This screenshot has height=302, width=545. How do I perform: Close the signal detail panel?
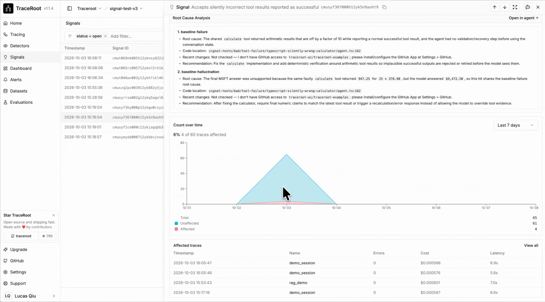[x=538, y=7]
